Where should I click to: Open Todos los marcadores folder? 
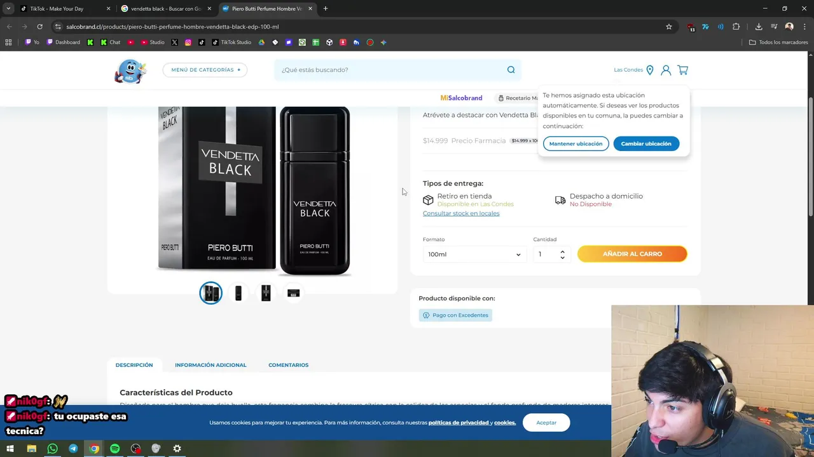[778, 43]
